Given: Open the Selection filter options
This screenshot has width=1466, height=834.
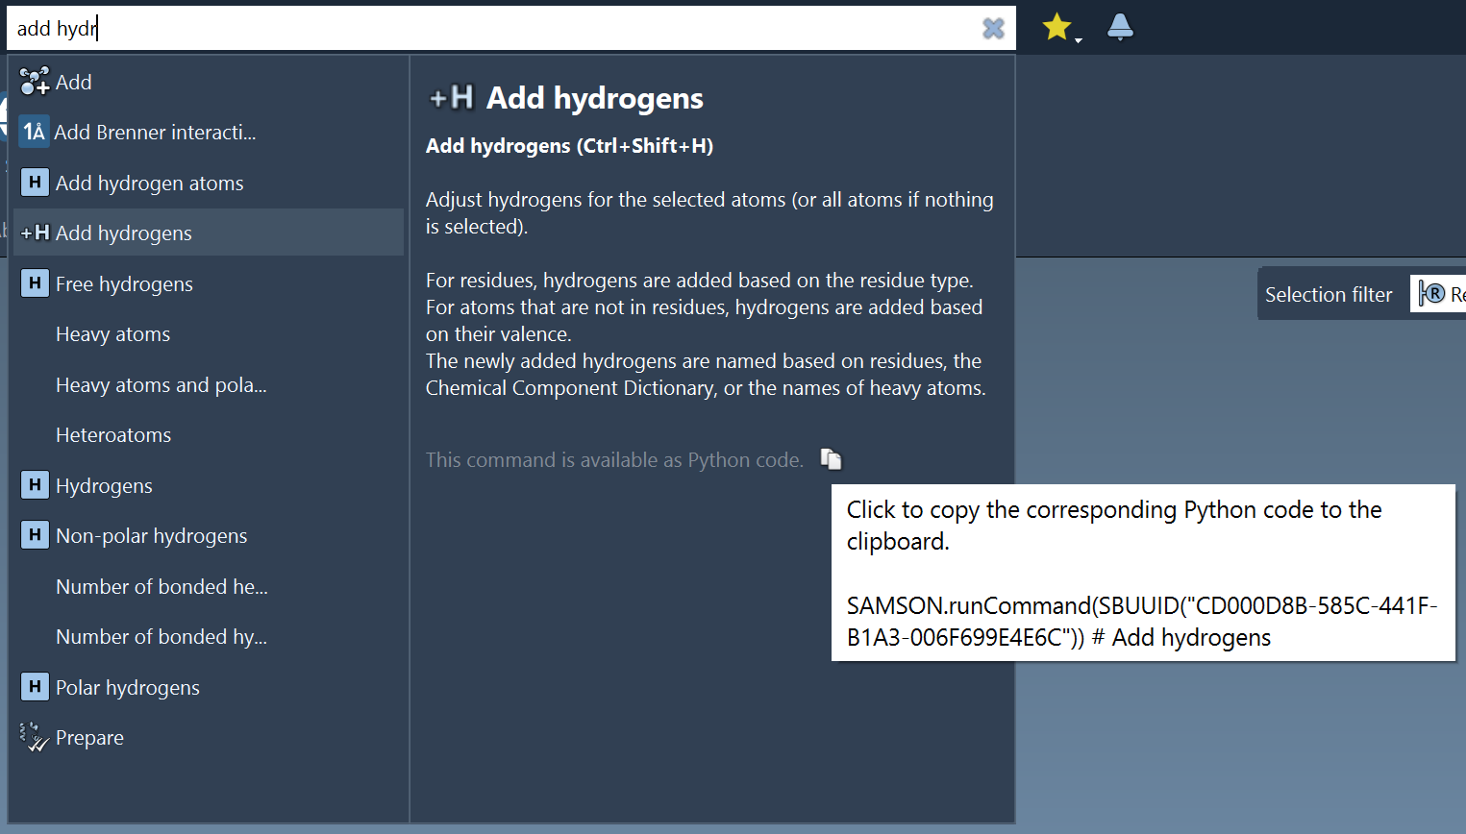Looking at the screenshot, I should 1329,294.
